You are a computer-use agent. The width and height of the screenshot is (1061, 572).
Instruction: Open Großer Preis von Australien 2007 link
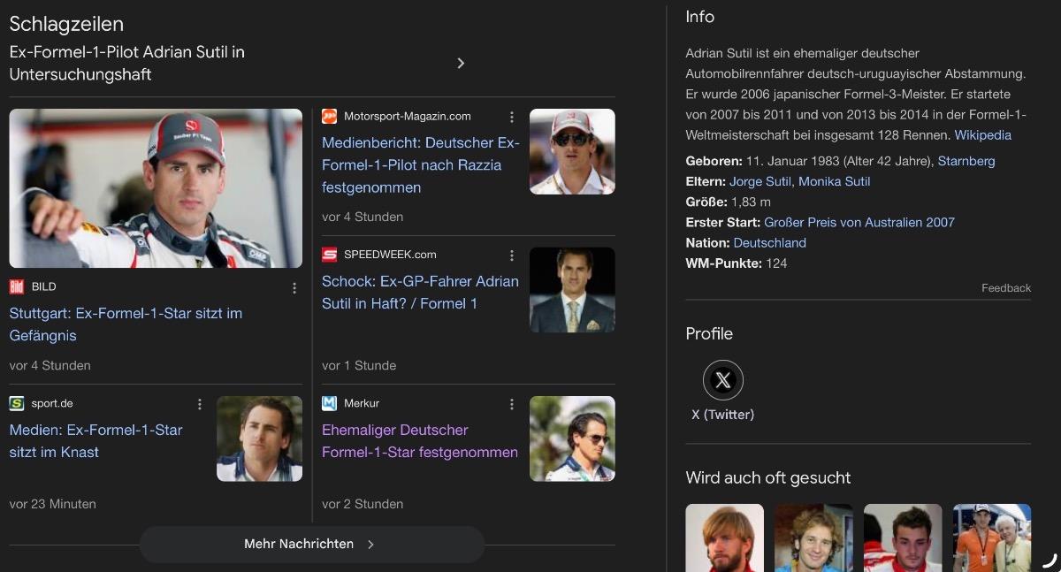pyautogui.click(x=859, y=223)
